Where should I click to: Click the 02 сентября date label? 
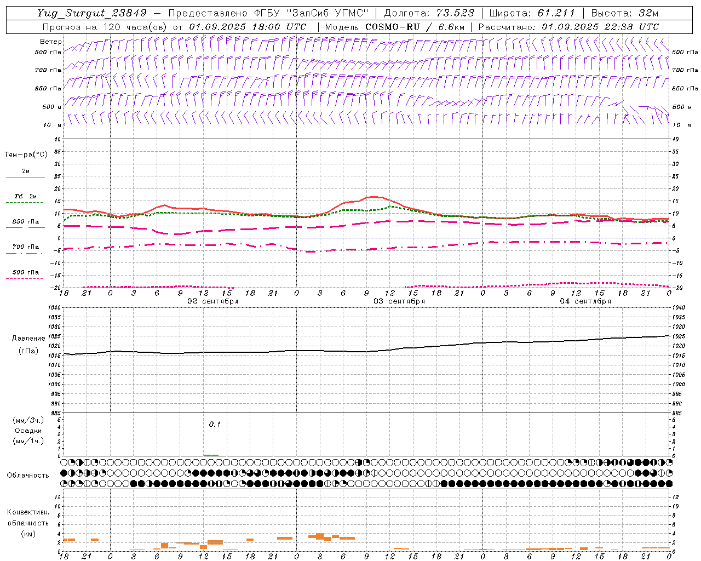[x=213, y=301]
